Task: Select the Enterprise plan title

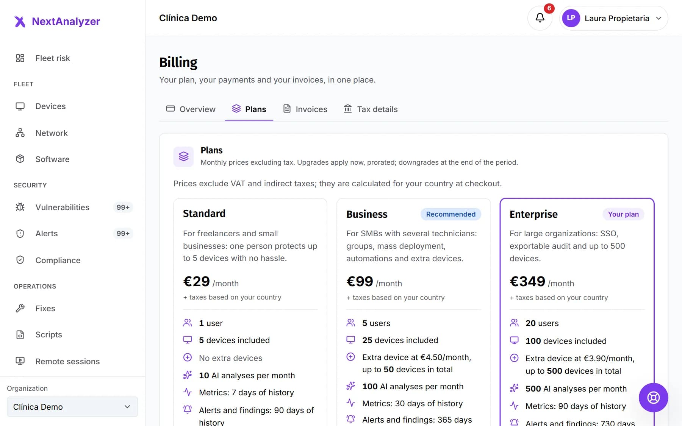Action: click(x=533, y=214)
